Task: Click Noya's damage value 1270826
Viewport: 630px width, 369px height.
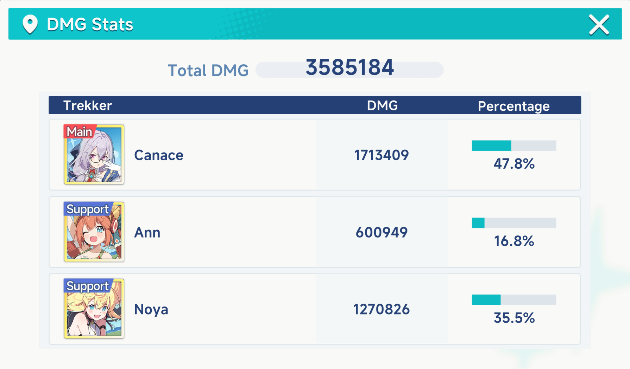Action: click(382, 310)
